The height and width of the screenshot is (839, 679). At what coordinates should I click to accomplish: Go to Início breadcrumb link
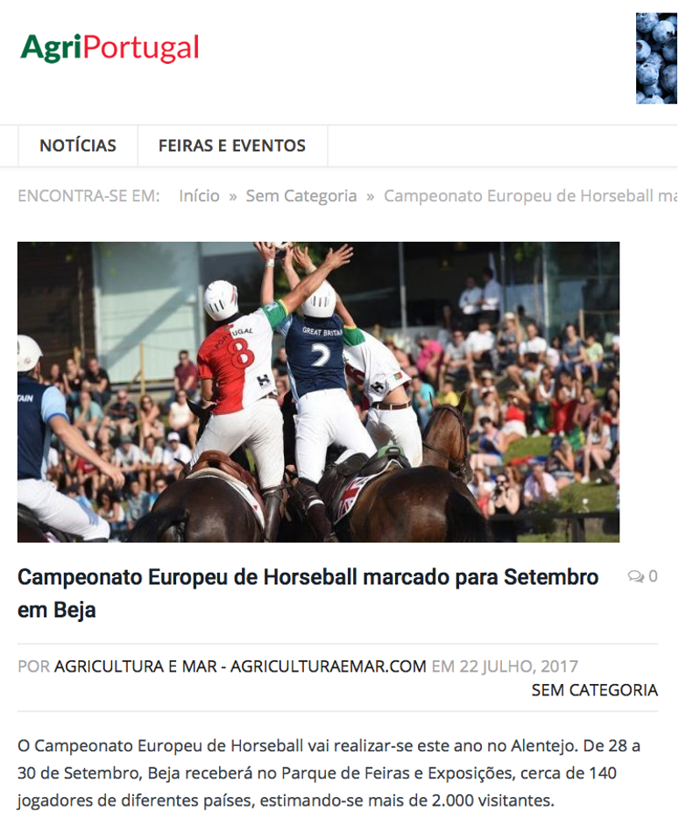[x=199, y=196]
